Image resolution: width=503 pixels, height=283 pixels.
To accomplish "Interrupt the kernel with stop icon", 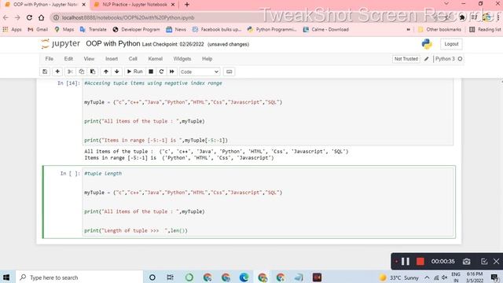I will pos(151,72).
